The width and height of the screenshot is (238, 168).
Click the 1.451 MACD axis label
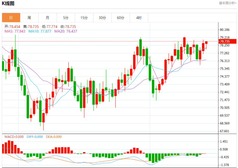pyautogui.click(x=224, y=141)
